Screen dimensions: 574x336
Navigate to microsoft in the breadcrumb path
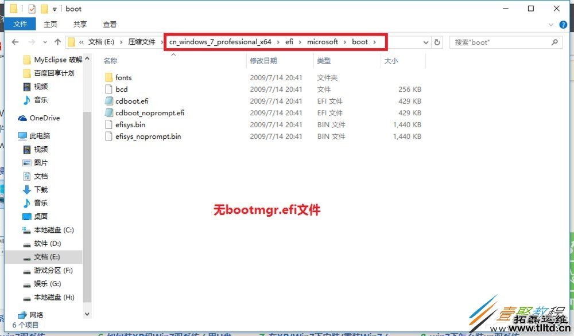(323, 41)
